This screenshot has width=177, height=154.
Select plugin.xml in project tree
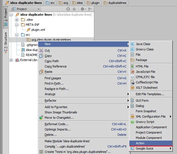(x=38, y=30)
